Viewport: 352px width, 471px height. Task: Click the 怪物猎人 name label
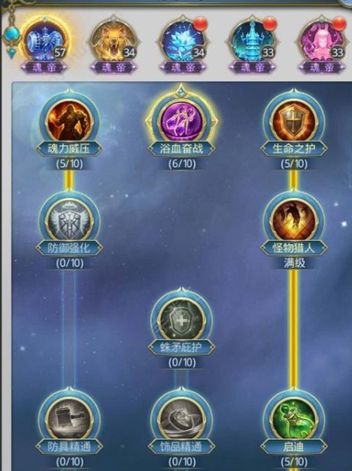294,249
